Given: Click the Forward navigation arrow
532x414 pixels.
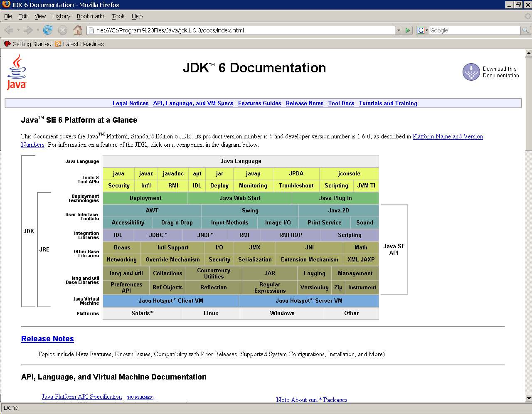Looking at the screenshot, I should coord(28,30).
